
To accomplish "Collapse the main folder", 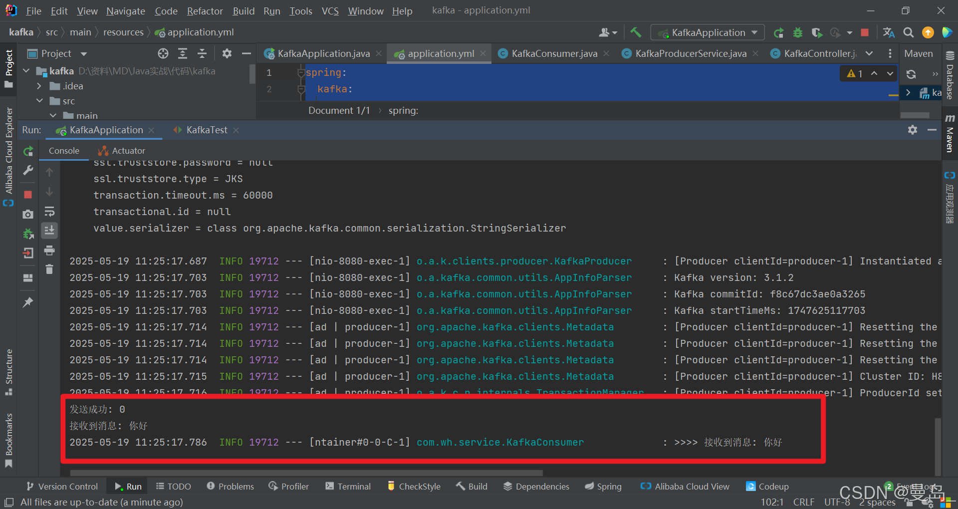I will (x=53, y=115).
